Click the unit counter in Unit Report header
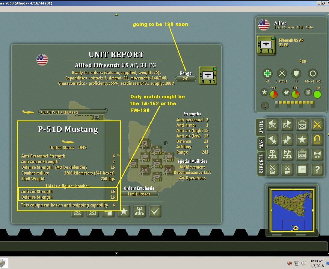 pos(208,76)
